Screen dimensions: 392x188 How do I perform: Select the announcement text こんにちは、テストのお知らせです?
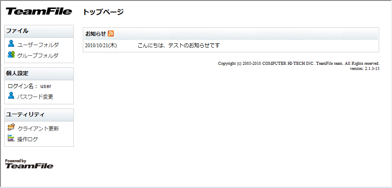pyautogui.click(x=179, y=45)
